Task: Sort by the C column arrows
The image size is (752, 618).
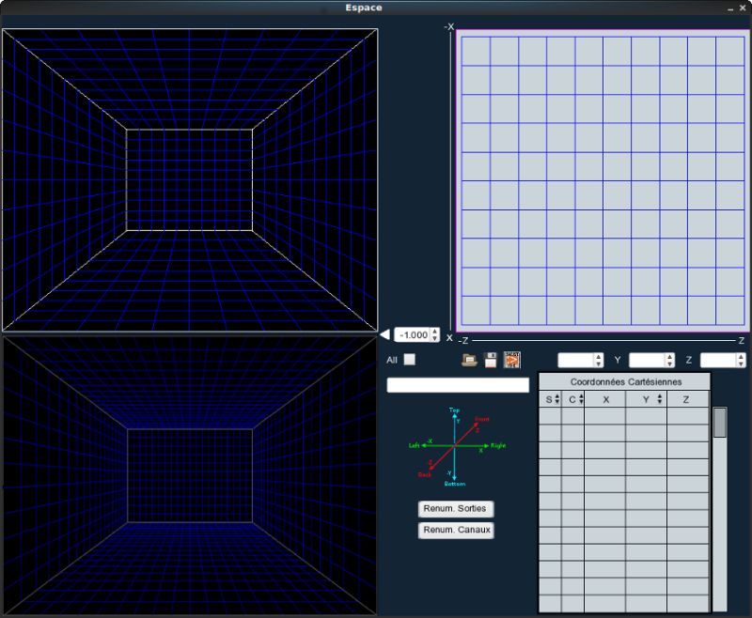Action: tap(580, 399)
